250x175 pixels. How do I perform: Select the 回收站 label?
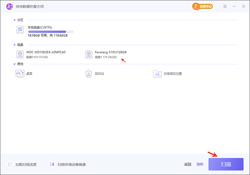coord(100,74)
